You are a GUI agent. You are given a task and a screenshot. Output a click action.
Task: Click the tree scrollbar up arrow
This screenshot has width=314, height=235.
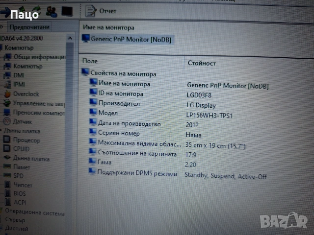70,38
